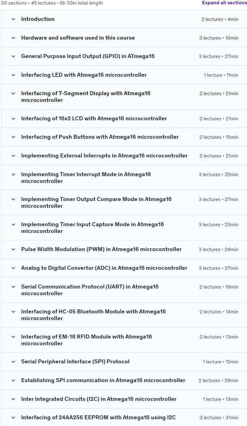Select Serial Communication Protocol (UART) section title
Image resolution: width=247 pixels, height=426 pixels.
tap(90, 290)
